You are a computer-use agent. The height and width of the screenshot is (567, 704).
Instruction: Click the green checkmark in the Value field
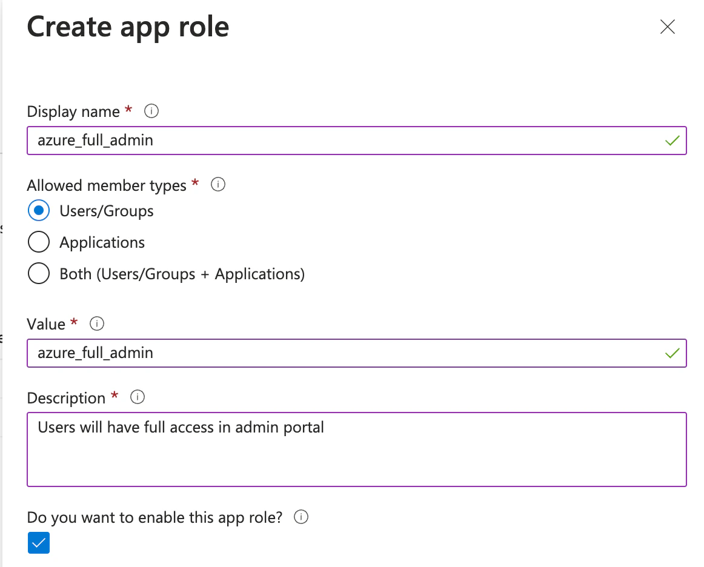click(x=672, y=353)
